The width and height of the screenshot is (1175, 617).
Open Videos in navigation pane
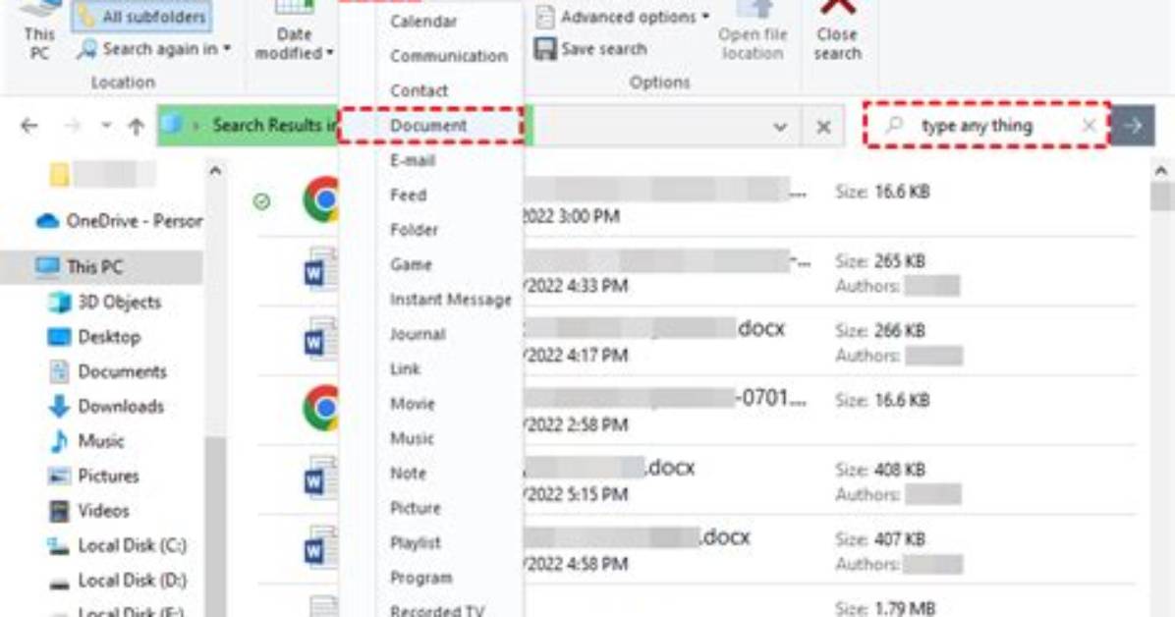point(88,511)
